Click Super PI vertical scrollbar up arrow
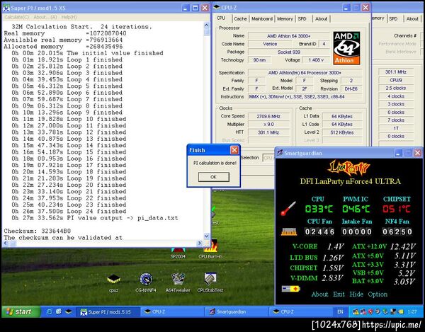 (x=206, y=25)
